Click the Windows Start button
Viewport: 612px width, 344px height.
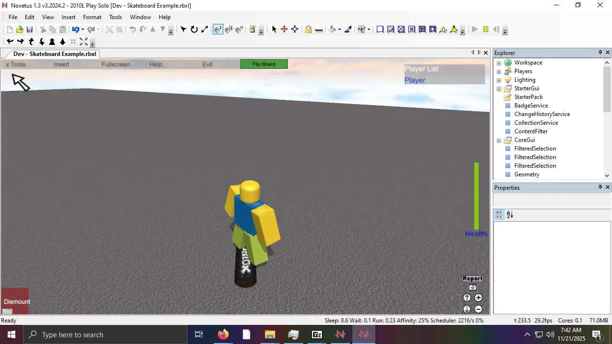[11, 334]
